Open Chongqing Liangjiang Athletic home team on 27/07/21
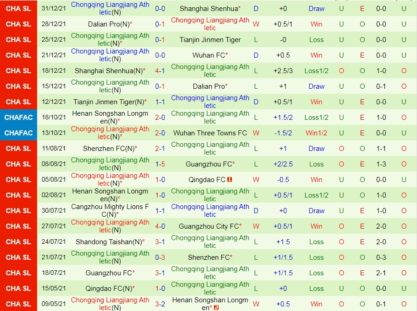Image resolution: width=417 pixels, height=311 pixels. [x=110, y=226]
